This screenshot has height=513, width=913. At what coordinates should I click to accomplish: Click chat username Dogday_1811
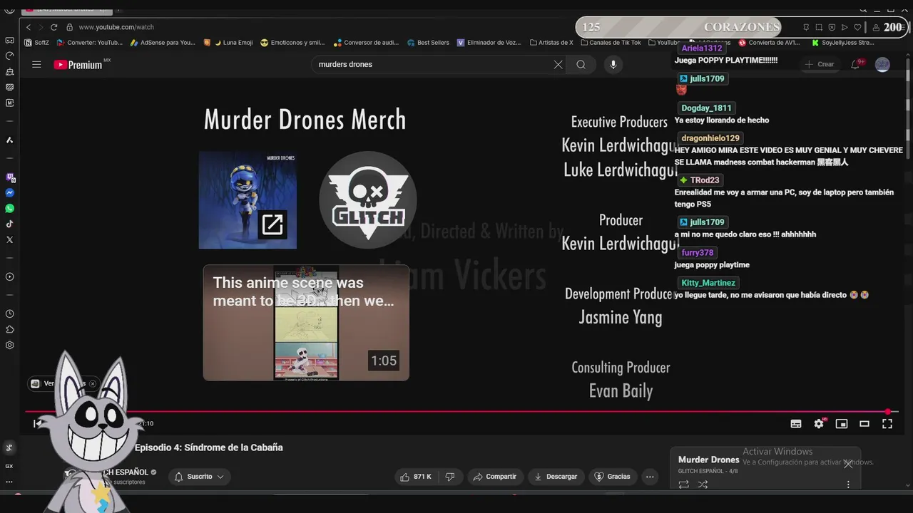click(706, 108)
